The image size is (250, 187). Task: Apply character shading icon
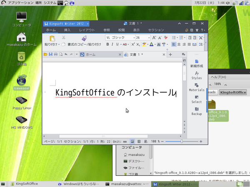tap(159, 44)
